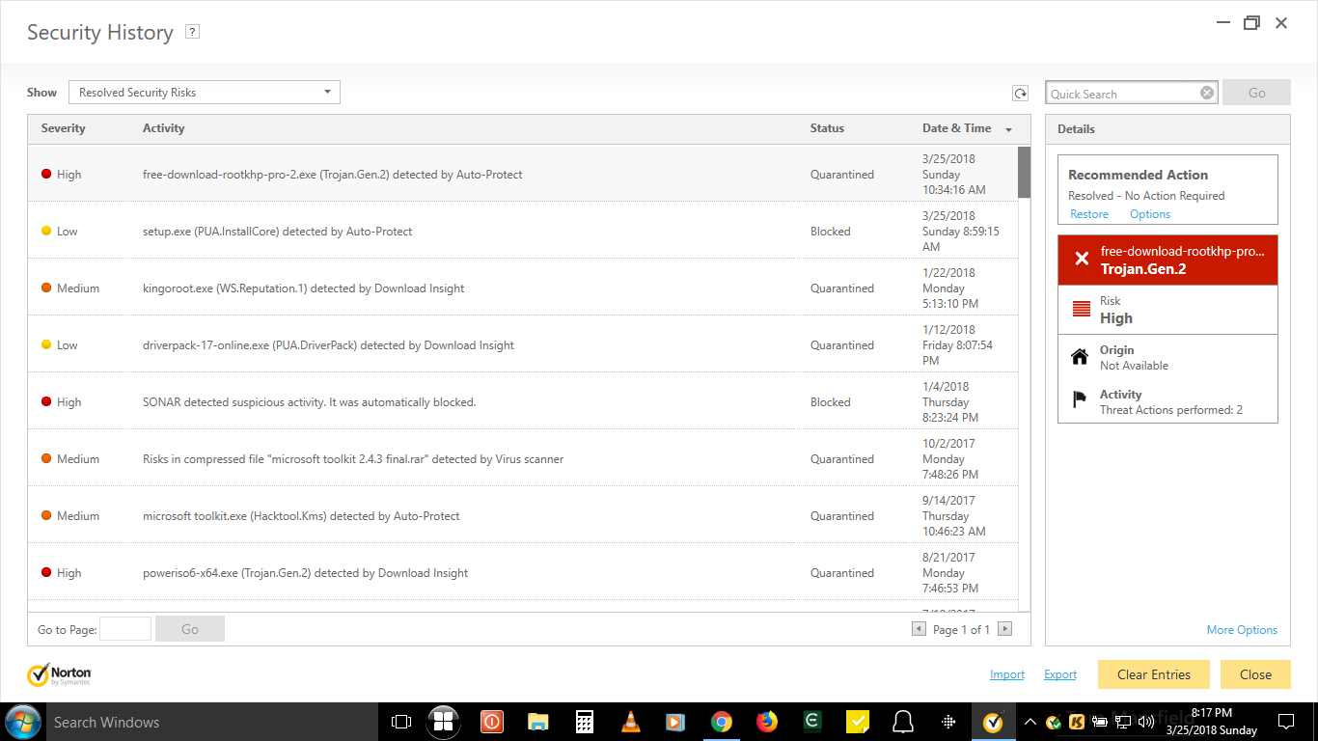Open the Security History help question mark
Viewport: 1318px width, 741px height.
coord(193,32)
